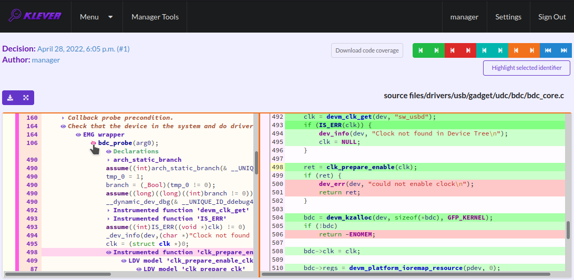The width and height of the screenshot is (574, 280).
Task: Click the Klever logo
Action: [36, 16]
